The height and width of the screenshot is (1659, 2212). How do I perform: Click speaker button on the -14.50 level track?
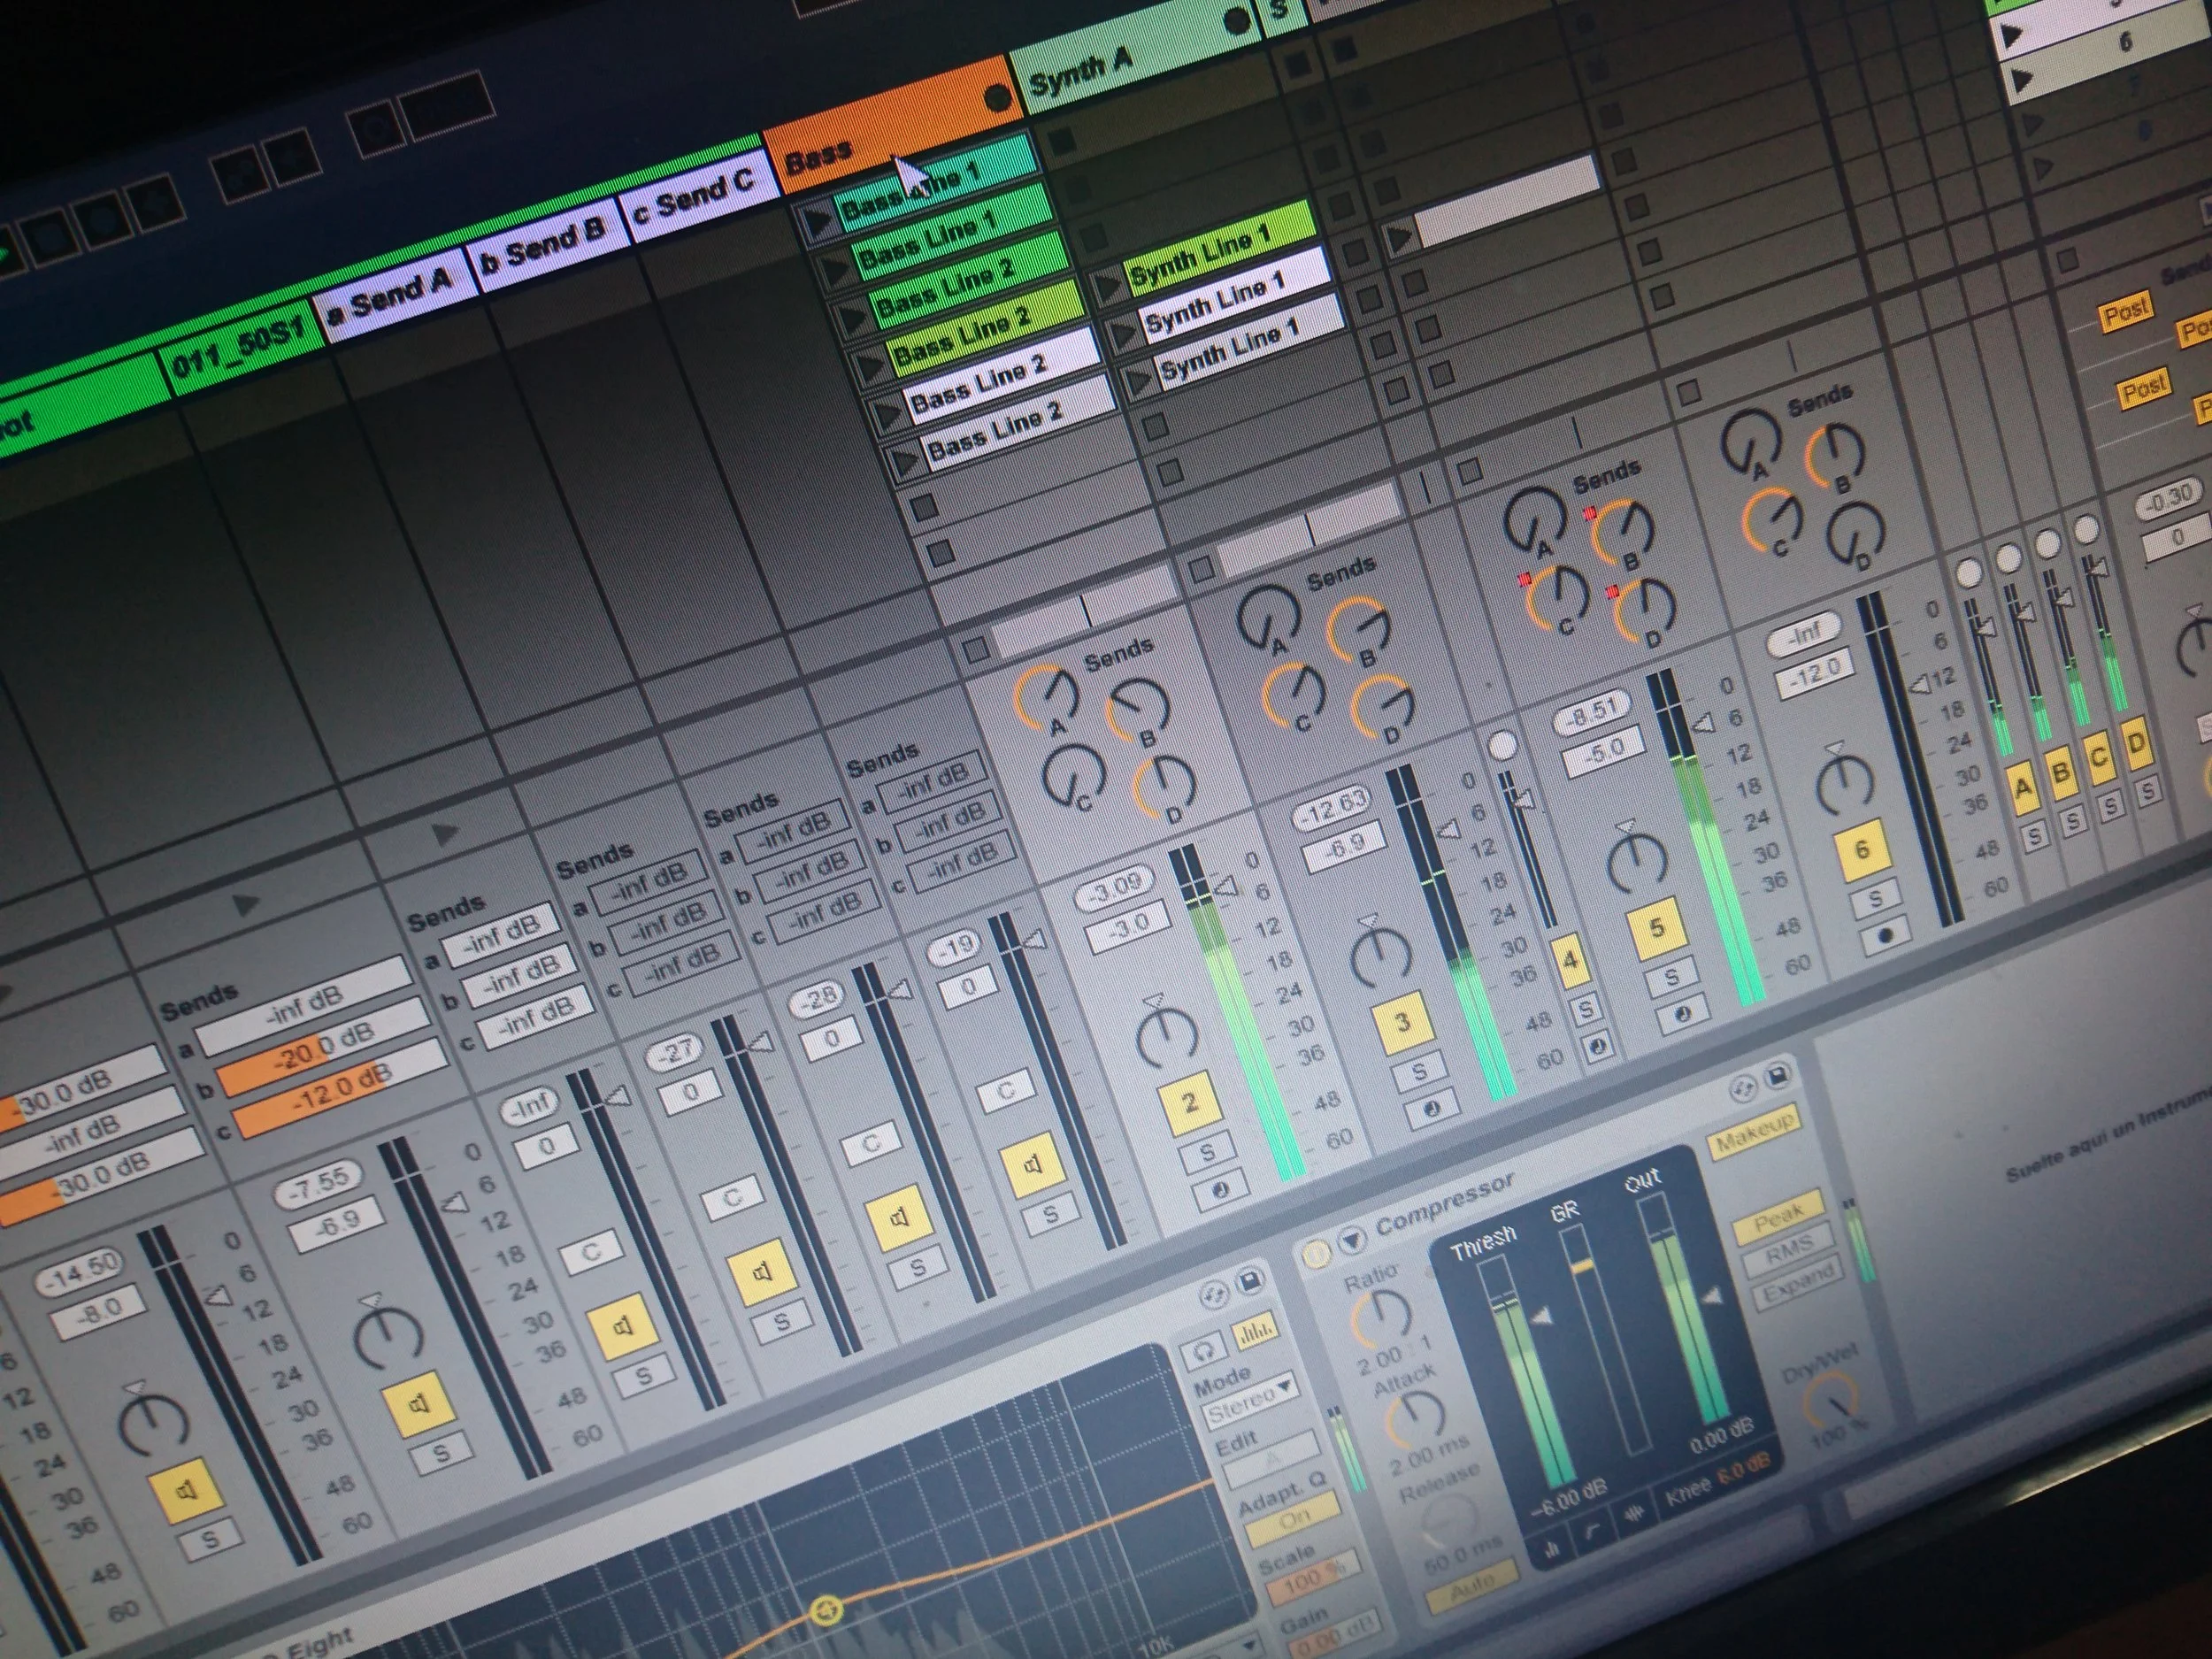[187, 1491]
